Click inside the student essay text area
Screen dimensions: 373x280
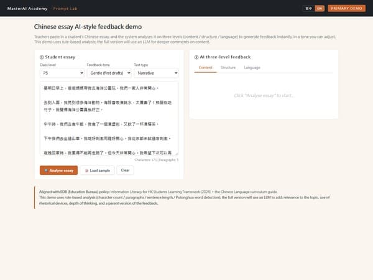point(109,118)
